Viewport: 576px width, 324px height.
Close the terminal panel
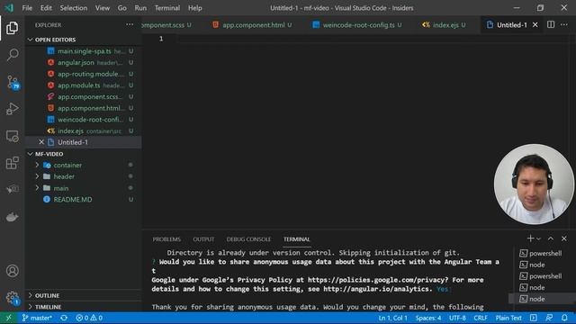tap(564, 238)
